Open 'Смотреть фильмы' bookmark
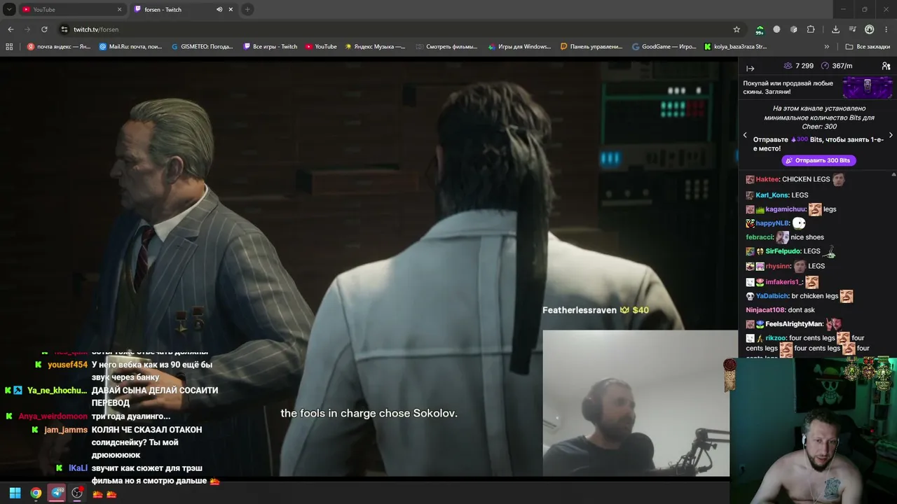This screenshot has height=504, width=897. (446, 47)
